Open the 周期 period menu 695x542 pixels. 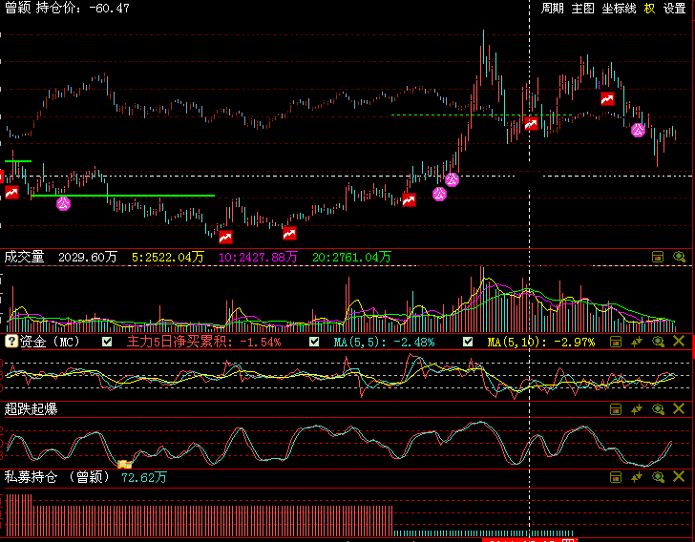(x=553, y=9)
